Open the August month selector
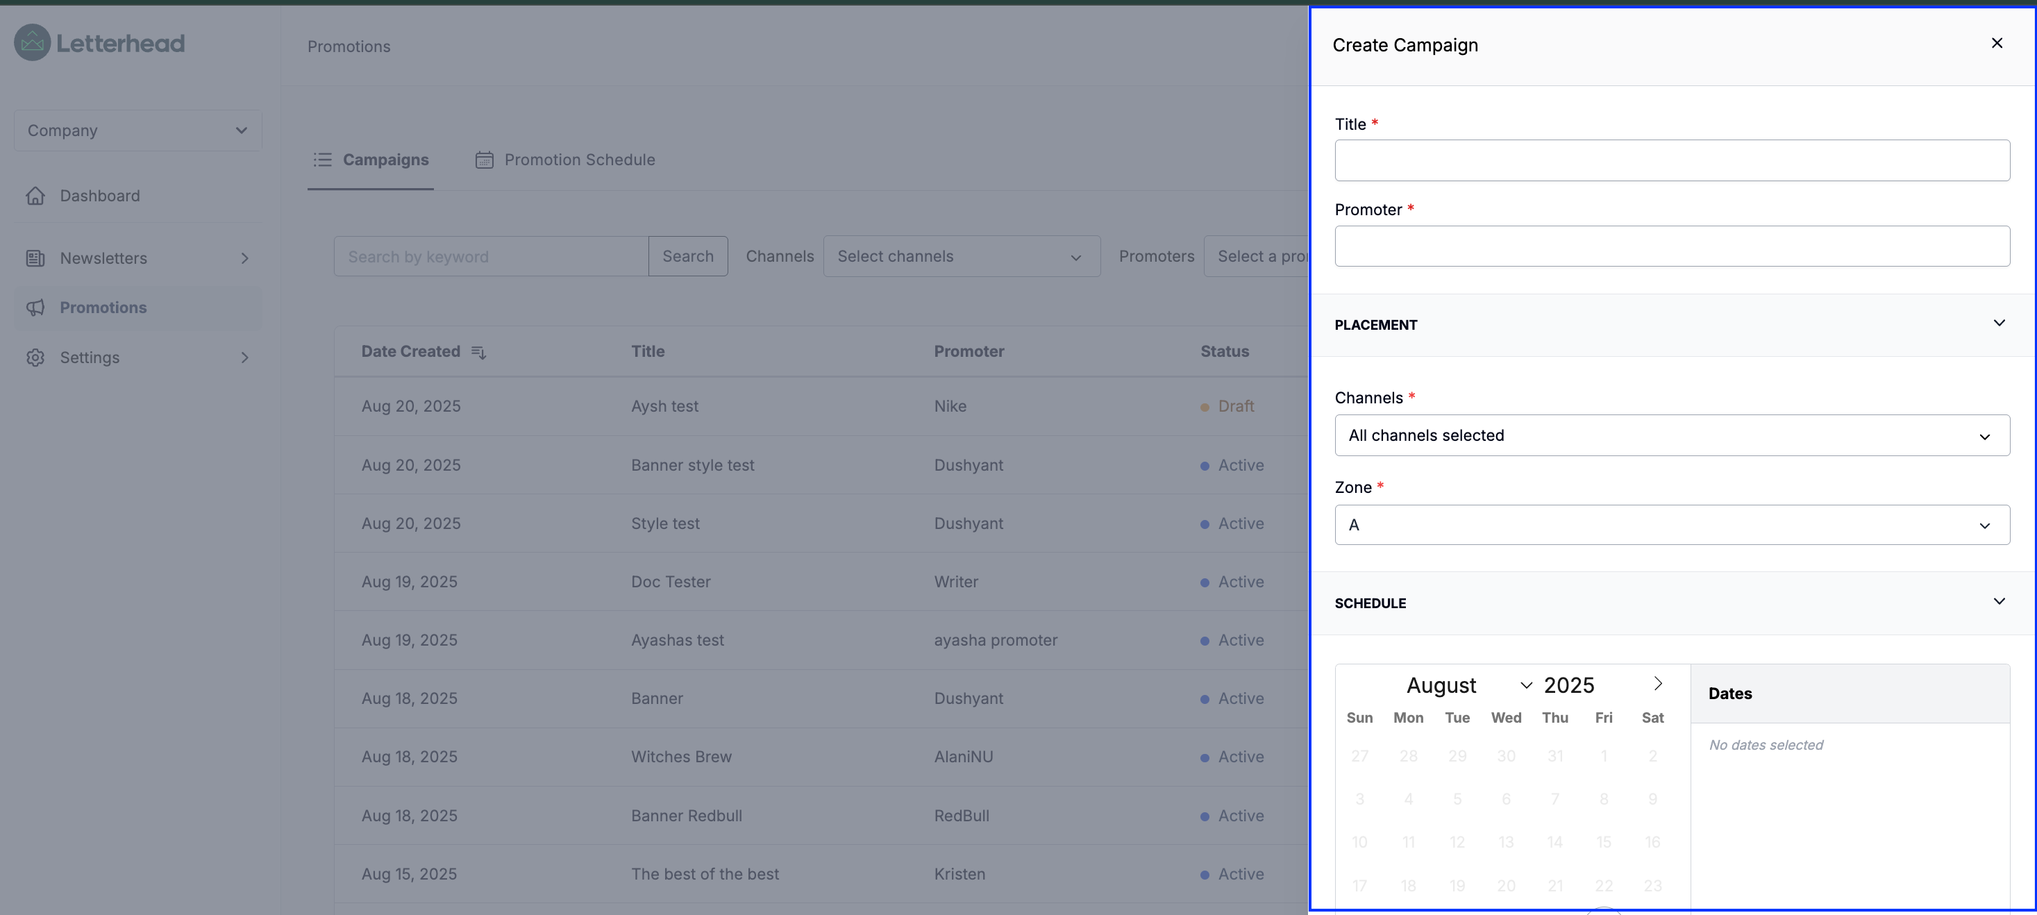Image resolution: width=2037 pixels, height=915 pixels. (x=1468, y=685)
